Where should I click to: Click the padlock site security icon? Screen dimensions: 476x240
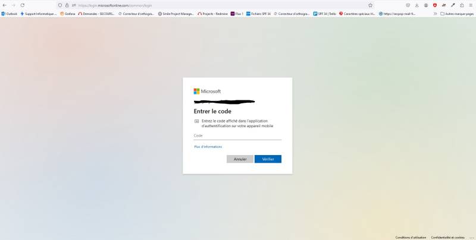tap(67, 5)
